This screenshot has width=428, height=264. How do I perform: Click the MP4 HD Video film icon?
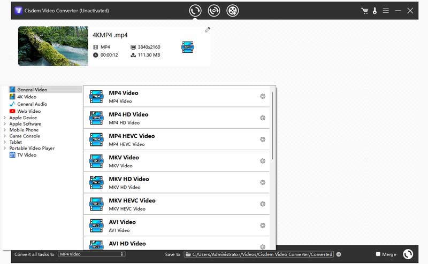(96, 118)
